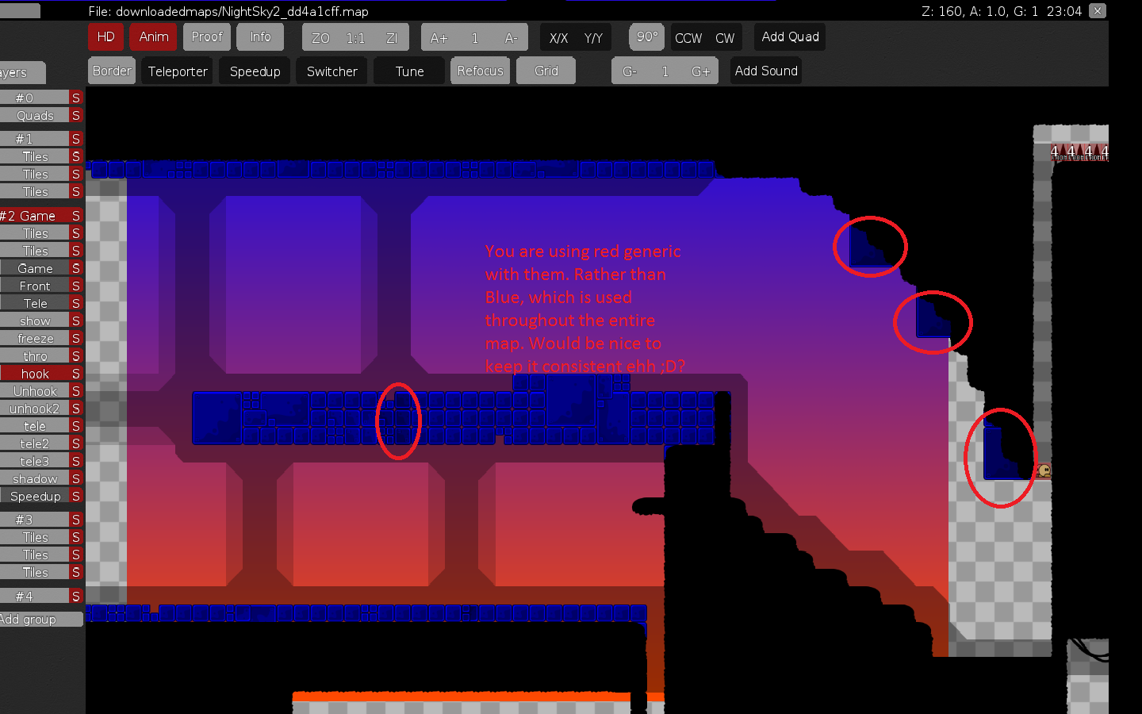Click Add Quad button

tap(790, 37)
